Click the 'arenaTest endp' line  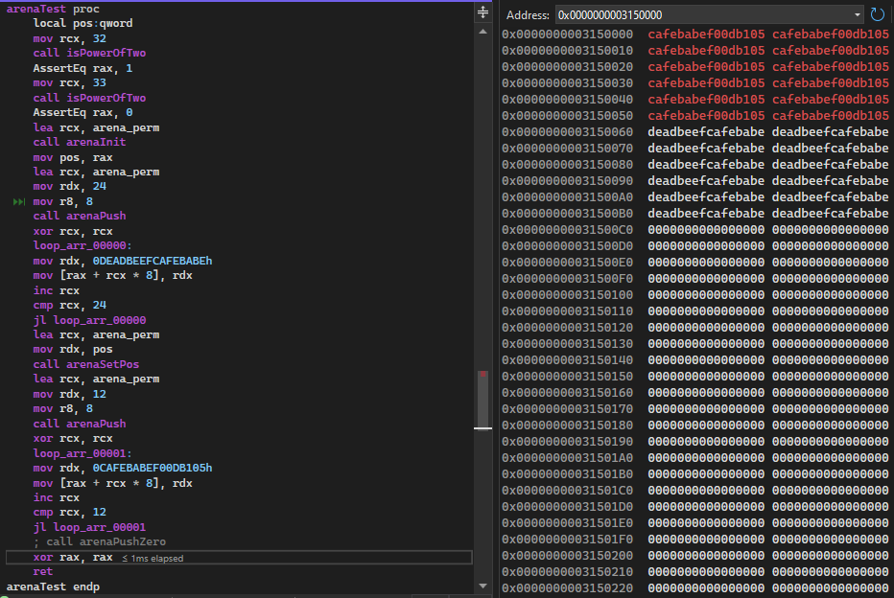53,586
